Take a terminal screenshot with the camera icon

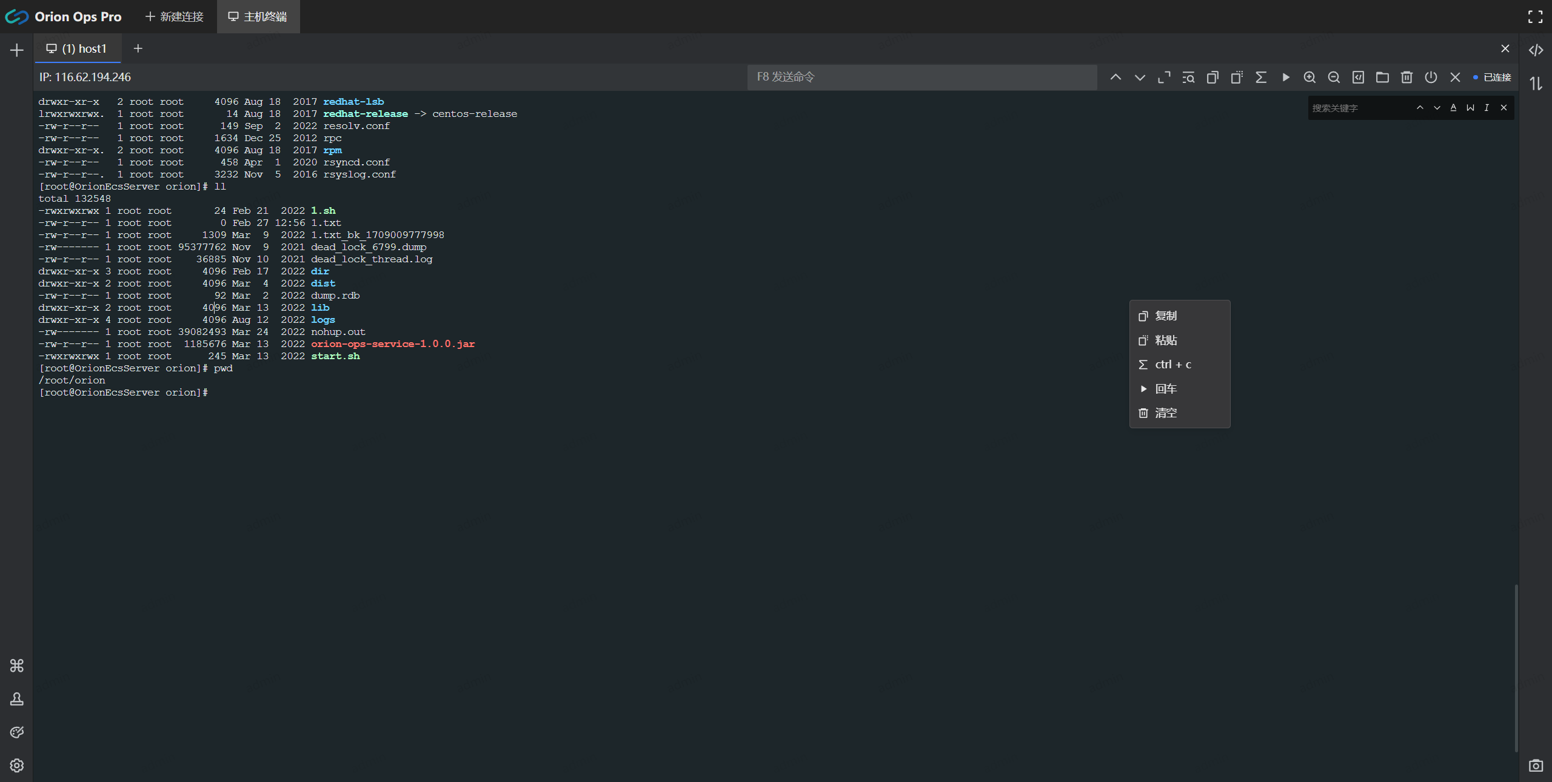point(1536,766)
